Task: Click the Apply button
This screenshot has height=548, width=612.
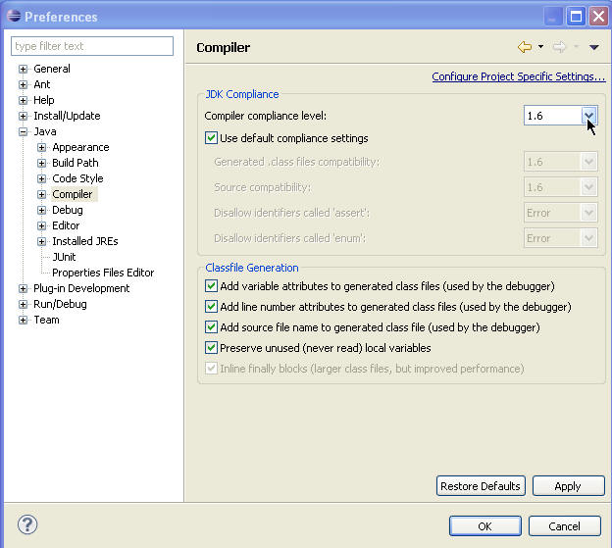Action: [x=567, y=486]
